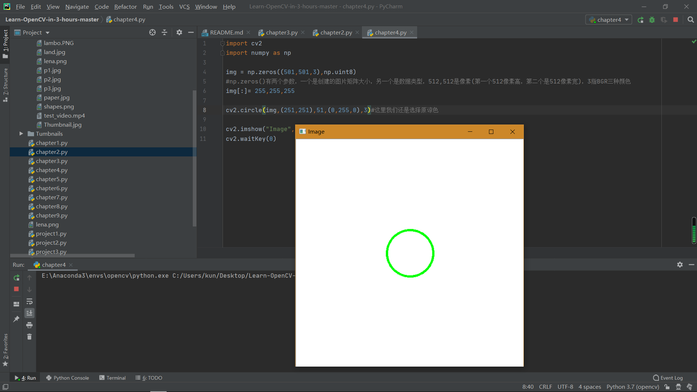
Task: Click the Collapse All icon in Project panel
Action: (164, 32)
